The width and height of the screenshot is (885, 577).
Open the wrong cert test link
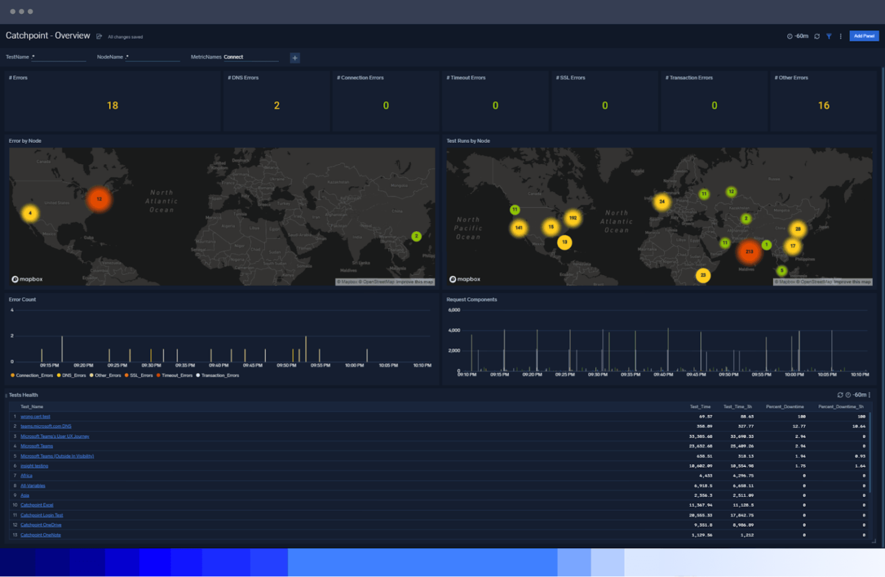[x=35, y=416]
